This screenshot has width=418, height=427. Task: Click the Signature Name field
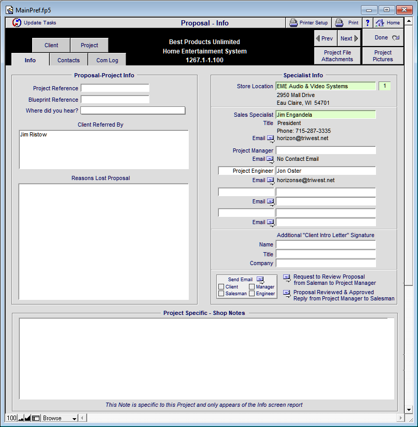[x=326, y=244]
